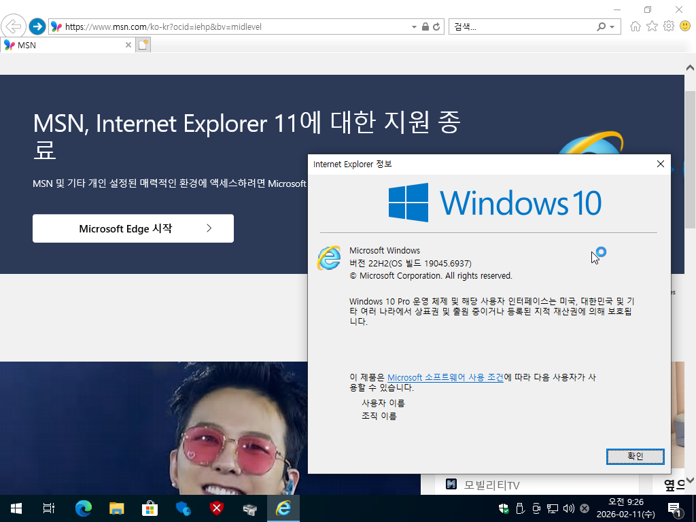Click the red shield X taskbar icon
Viewport: 696px width, 522px height.
pyautogui.click(x=217, y=508)
